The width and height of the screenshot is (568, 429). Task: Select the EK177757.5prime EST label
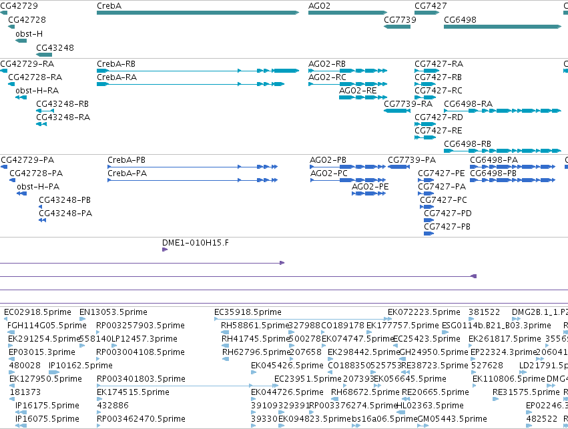402,326
